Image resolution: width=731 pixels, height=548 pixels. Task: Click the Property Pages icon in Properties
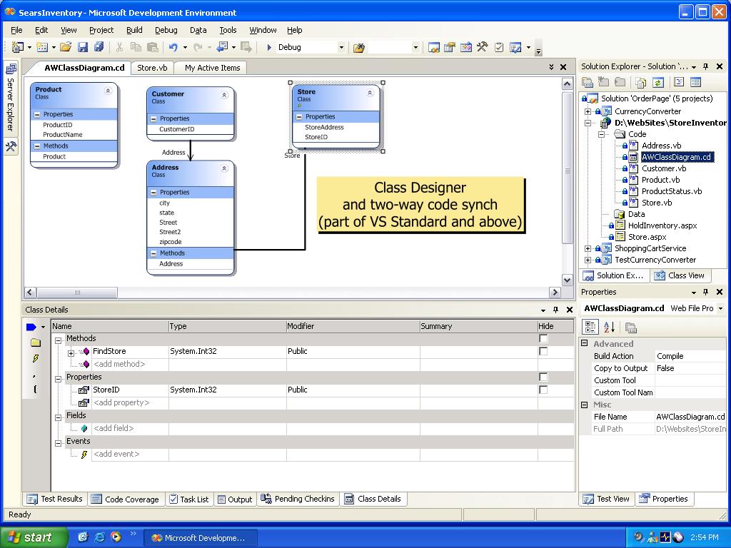click(630, 328)
